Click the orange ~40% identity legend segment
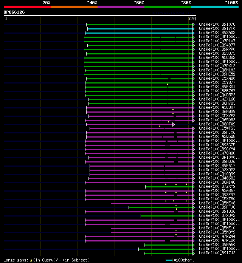The image size is (242, 263). tap(74, 7)
